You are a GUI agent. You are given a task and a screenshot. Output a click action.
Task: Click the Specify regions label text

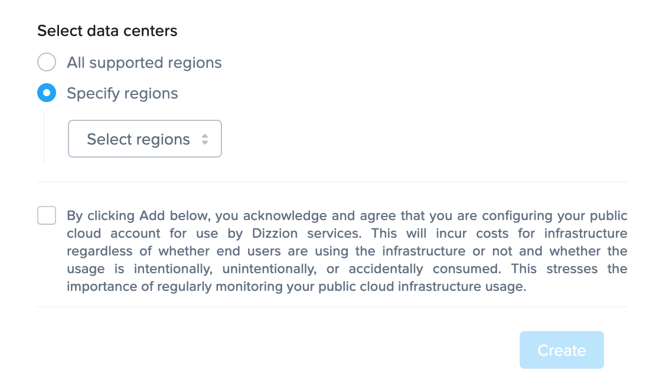pyautogui.click(x=122, y=93)
